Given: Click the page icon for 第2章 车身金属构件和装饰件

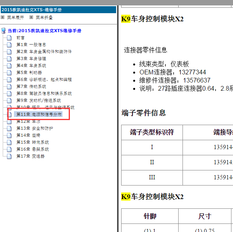Looking at the screenshot, I should pos(9,52).
